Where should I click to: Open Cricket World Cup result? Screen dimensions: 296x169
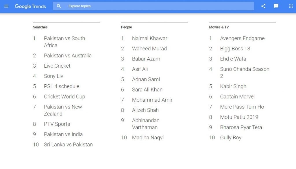64,96
